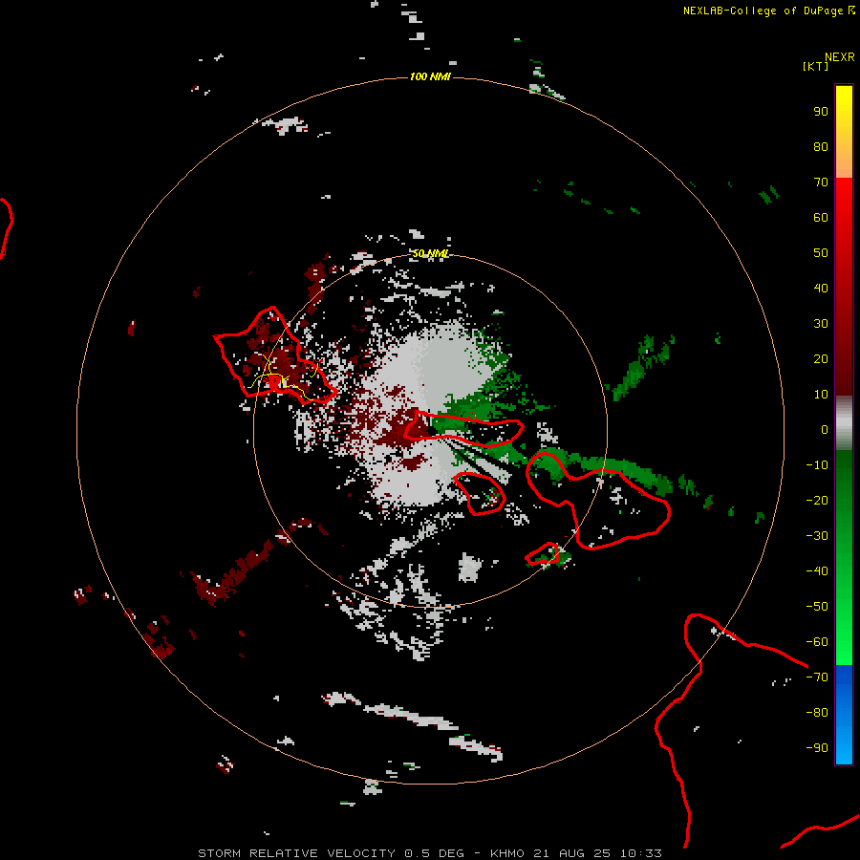Click the NEXR label above the color scale
The image size is (860, 860).
coord(839,57)
